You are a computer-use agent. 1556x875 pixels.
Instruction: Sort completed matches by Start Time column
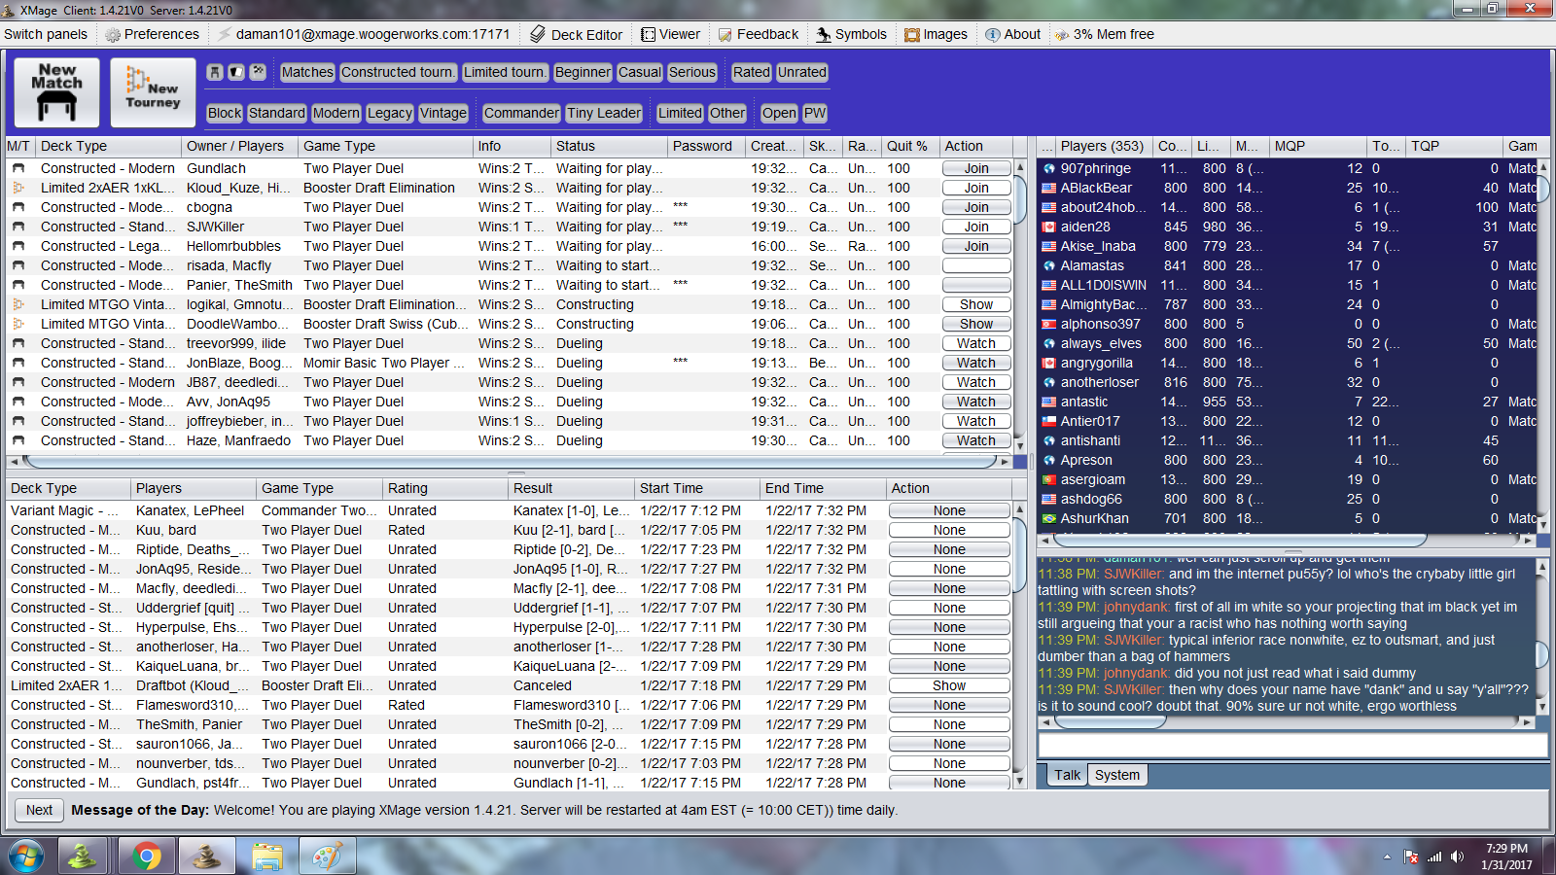[x=696, y=488]
